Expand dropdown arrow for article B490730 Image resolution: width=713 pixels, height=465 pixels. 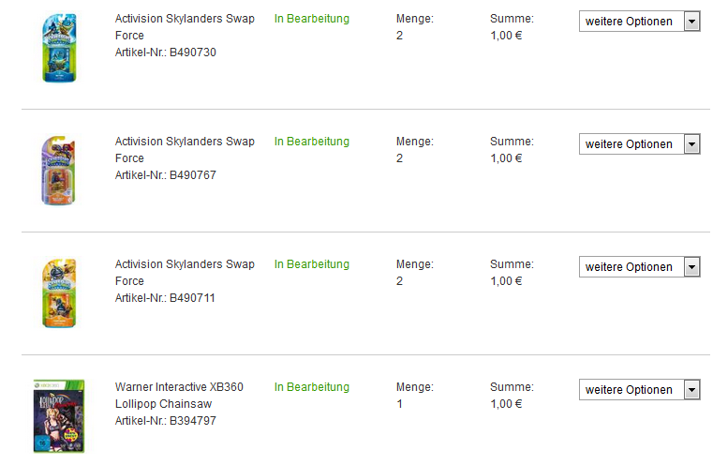[691, 22]
